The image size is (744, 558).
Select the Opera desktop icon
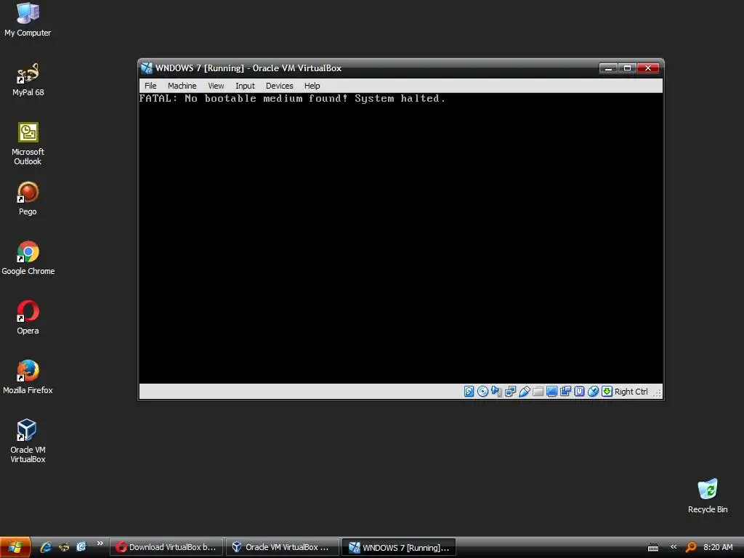[x=28, y=318]
